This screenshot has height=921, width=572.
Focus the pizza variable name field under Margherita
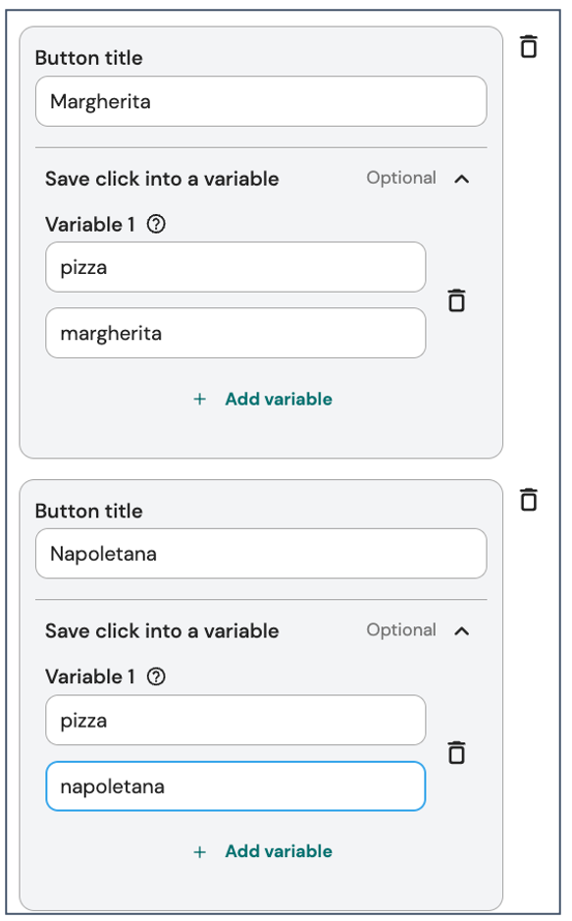(x=235, y=267)
